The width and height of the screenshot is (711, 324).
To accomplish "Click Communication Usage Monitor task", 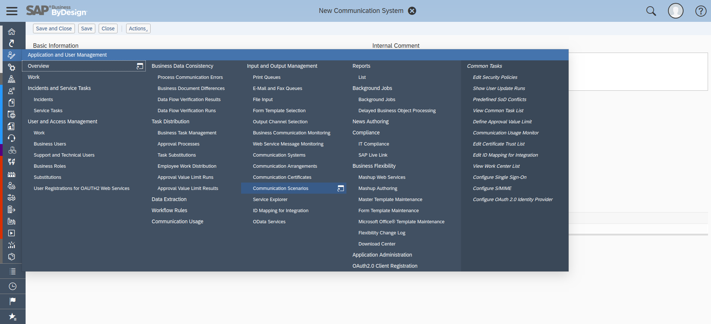I will [506, 133].
